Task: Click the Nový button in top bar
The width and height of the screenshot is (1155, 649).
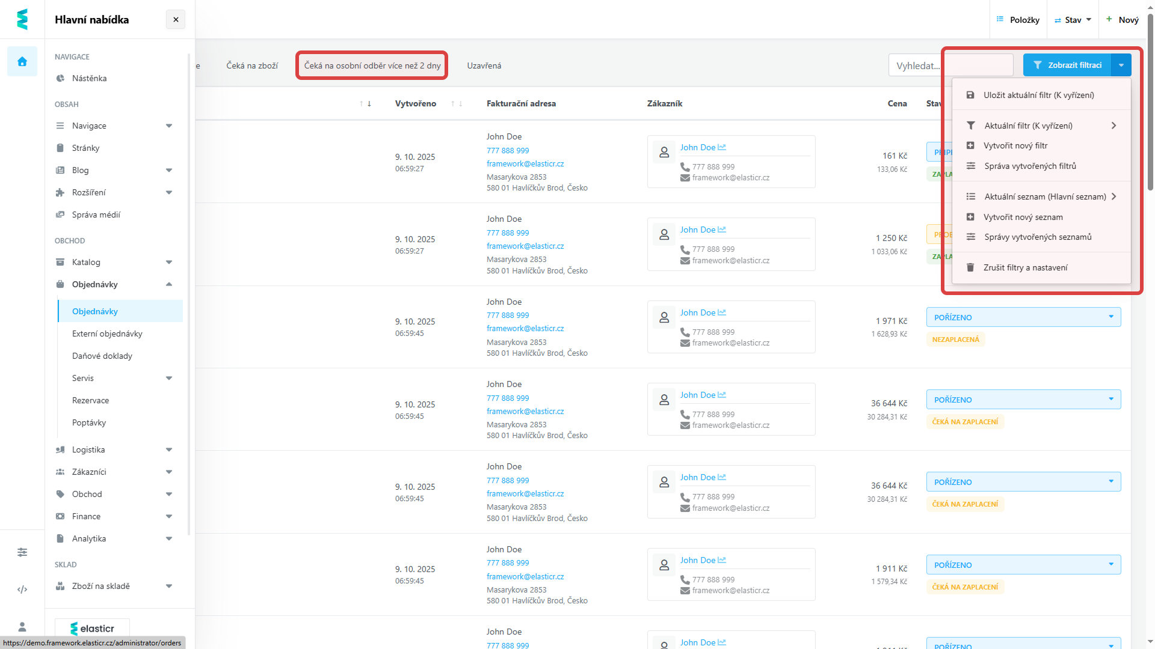Action: [1123, 20]
